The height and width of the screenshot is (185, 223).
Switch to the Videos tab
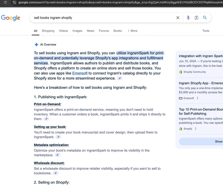pyautogui.click(x=63, y=31)
